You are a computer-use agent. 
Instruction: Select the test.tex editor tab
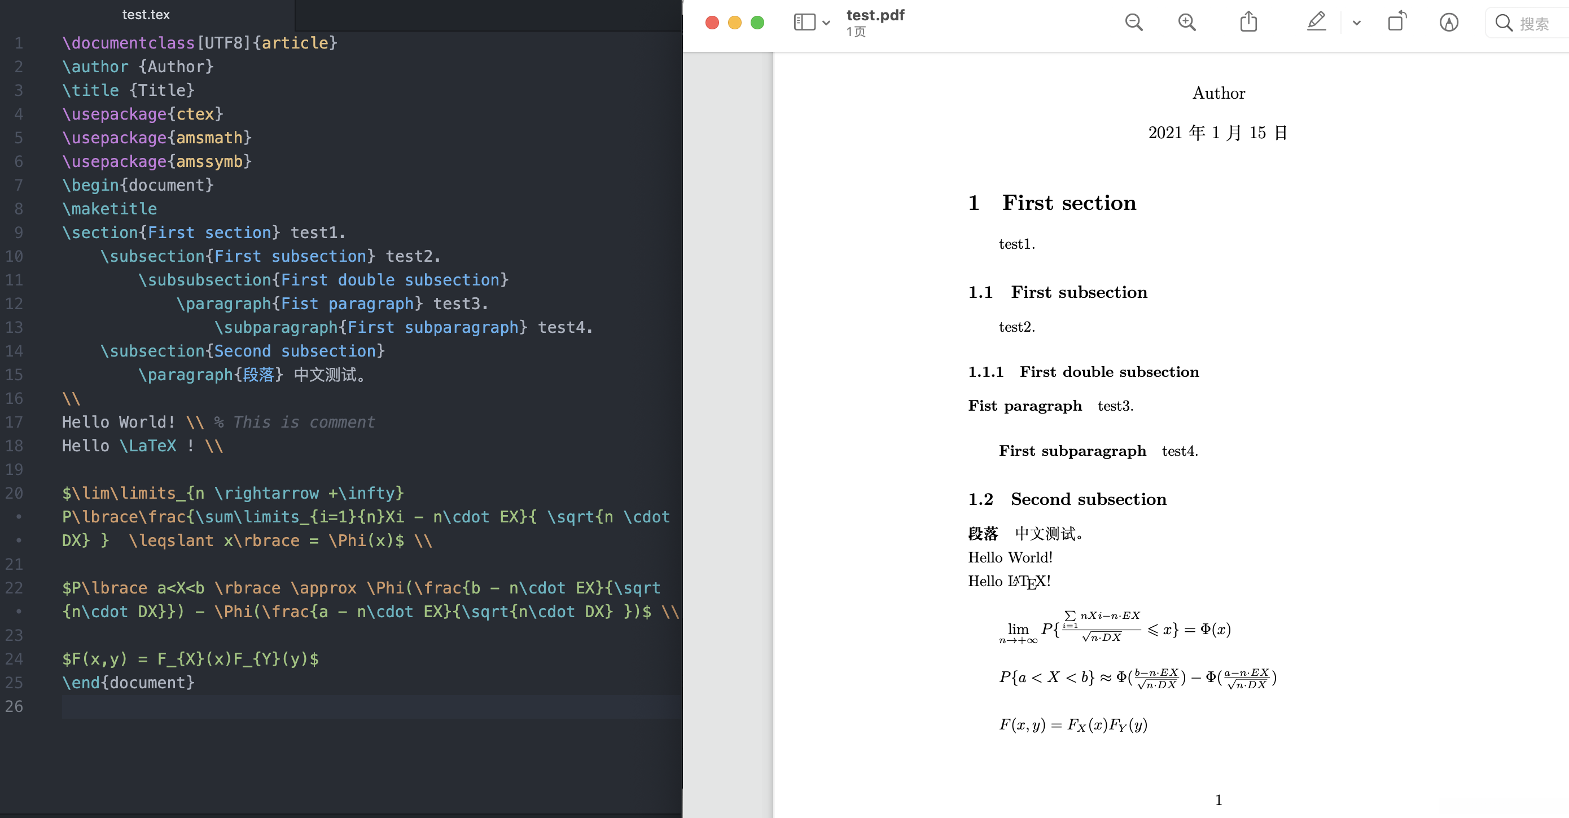[x=146, y=15]
